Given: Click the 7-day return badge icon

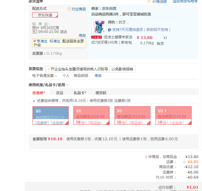Looking at the screenshot, I should [x=110, y=30].
